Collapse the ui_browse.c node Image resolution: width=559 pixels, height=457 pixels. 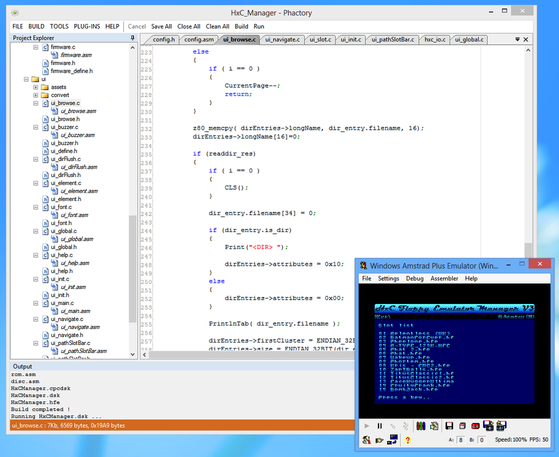(x=35, y=103)
